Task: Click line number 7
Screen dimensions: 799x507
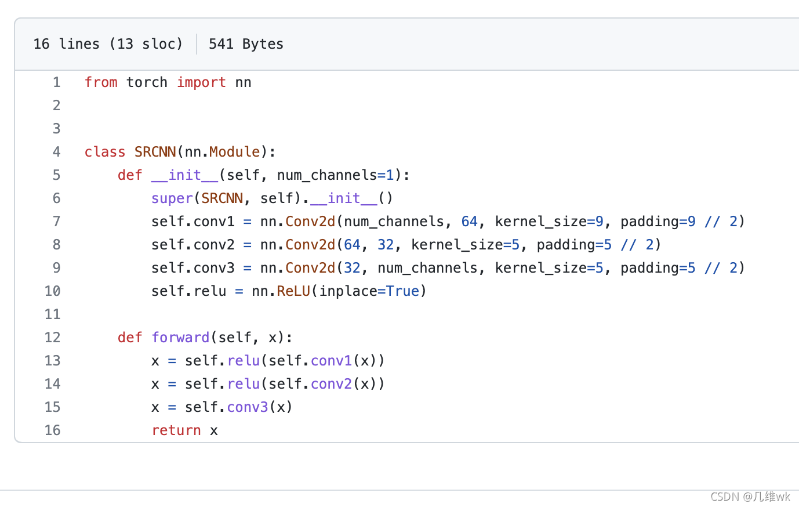Action: pos(56,222)
